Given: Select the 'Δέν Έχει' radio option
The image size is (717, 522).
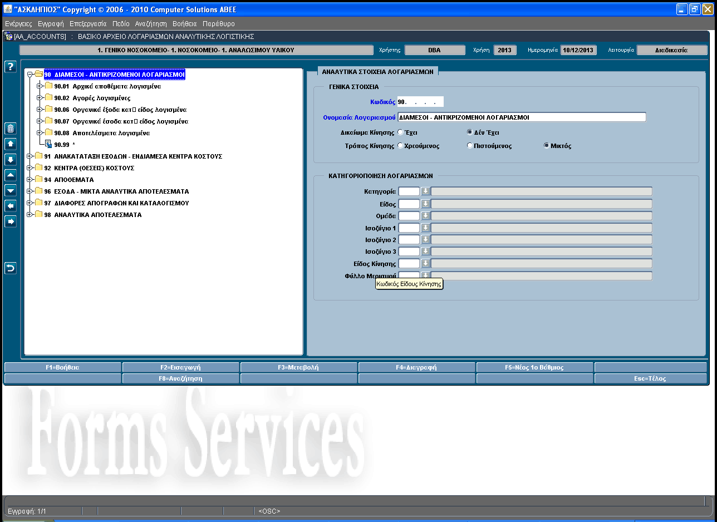Looking at the screenshot, I should [470, 132].
